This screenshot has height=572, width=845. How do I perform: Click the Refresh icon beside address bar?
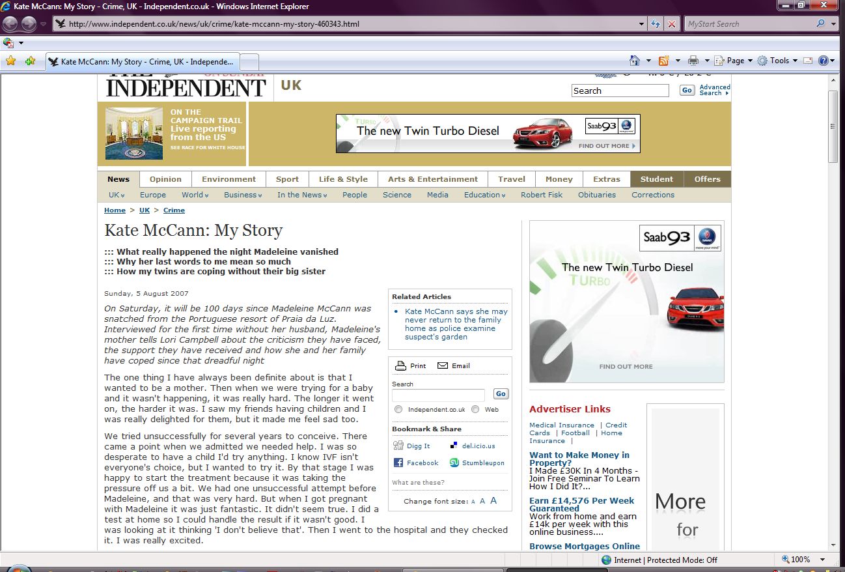tap(656, 24)
